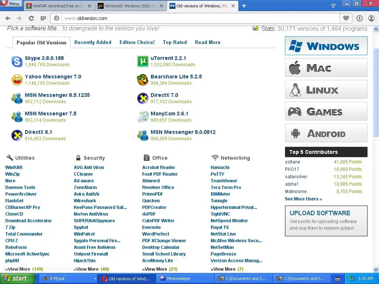
Task: Open the TeamViewer link
Action: coord(224,180)
